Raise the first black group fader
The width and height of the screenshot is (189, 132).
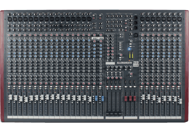[107, 113]
